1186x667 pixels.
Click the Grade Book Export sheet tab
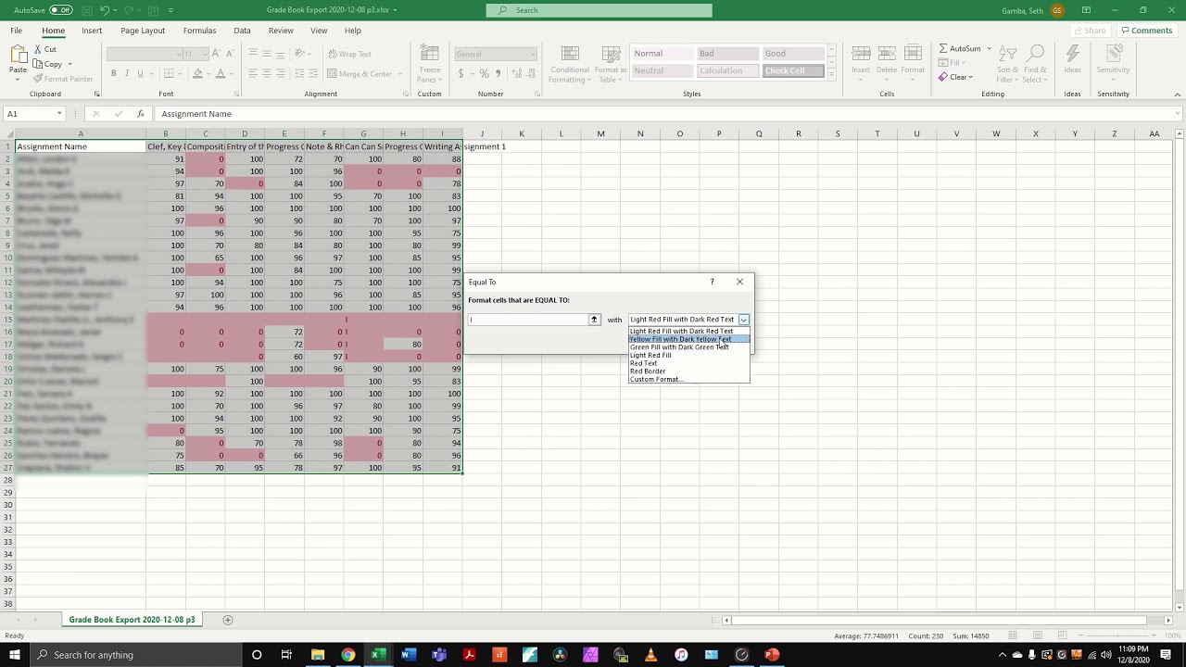click(132, 620)
